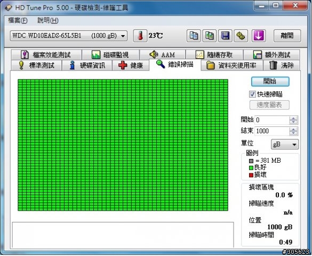
Task: Click the purple down-arrow tray icon
Action: (259, 36)
